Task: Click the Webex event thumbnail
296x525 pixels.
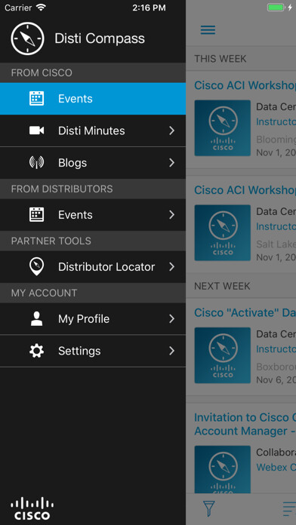Action: tap(223, 469)
